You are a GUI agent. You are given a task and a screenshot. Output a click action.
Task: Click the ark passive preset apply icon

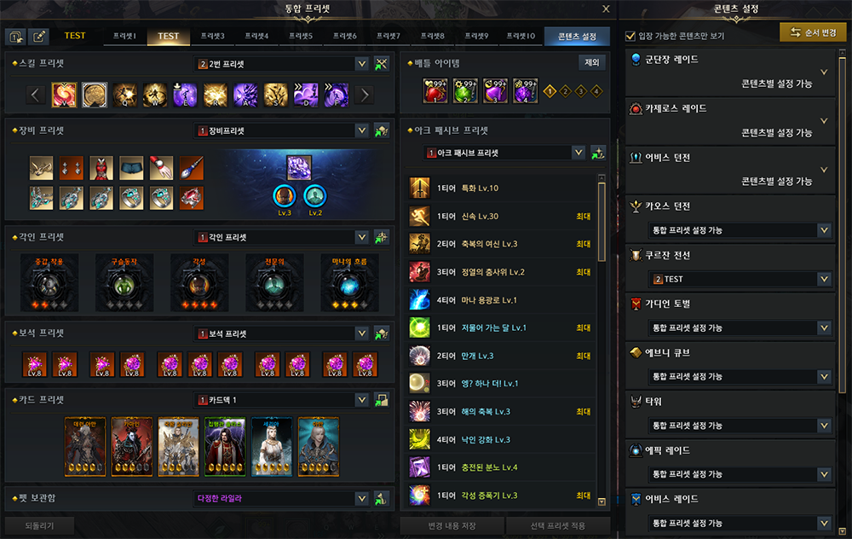click(x=598, y=153)
